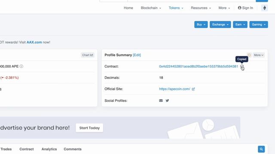Visit the https://apecoin.com/ link
This screenshot has width=275, height=154.
[174, 89]
